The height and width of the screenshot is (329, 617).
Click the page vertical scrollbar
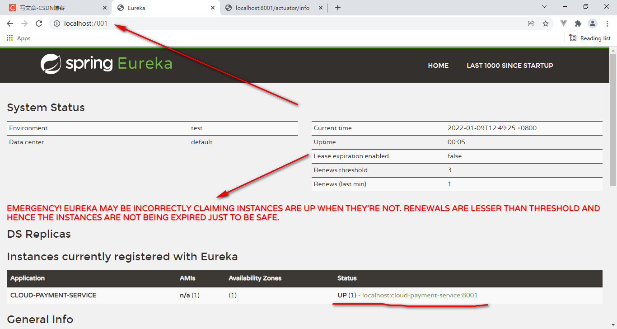point(613,120)
